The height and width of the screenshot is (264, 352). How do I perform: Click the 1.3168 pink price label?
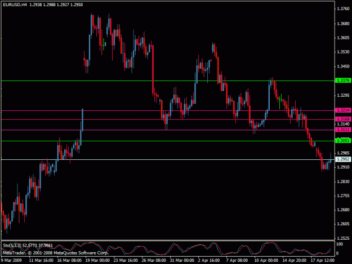point(343,119)
